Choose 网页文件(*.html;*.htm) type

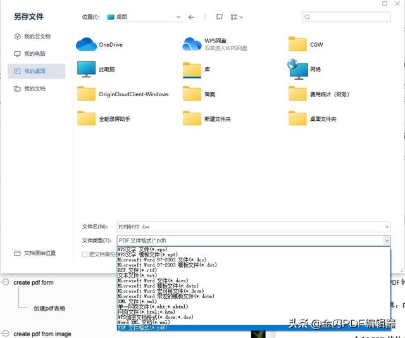(x=253, y=312)
